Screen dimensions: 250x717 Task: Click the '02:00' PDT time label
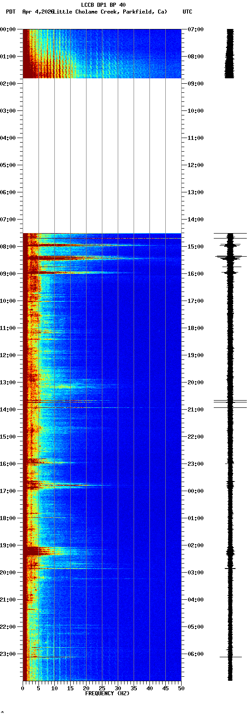coord(8,84)
